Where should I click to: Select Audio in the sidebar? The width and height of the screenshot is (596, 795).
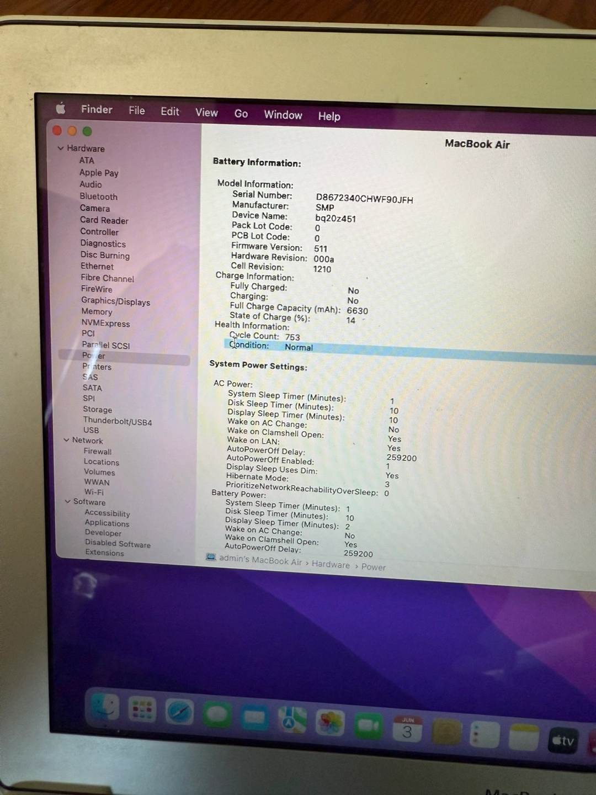[91, 184]
